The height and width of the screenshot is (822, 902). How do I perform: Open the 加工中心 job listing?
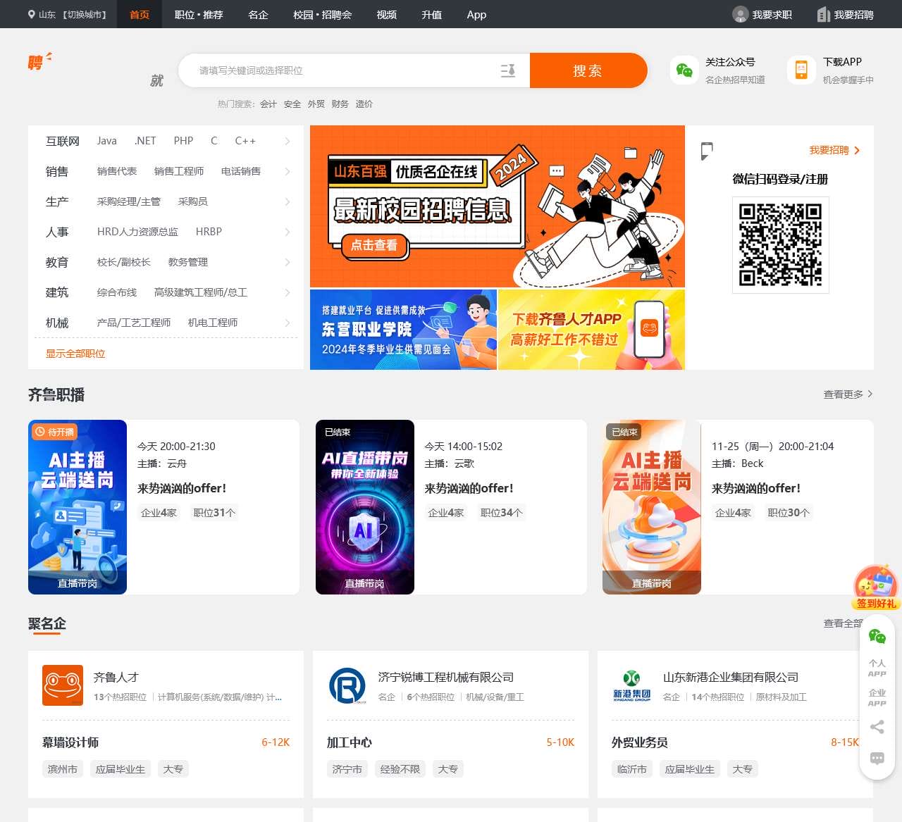[x=350, y=742]
